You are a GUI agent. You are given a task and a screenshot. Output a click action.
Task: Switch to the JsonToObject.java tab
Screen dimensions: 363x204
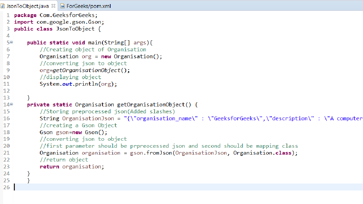27,6
